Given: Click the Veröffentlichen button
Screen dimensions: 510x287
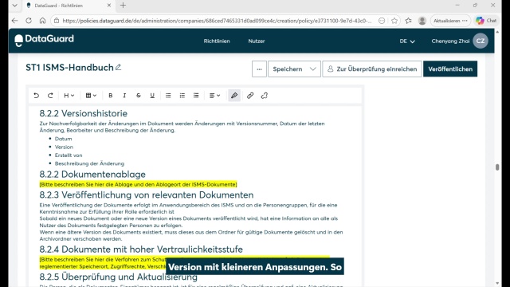Looking at the screenshot, I should click(x=450, y=69).
